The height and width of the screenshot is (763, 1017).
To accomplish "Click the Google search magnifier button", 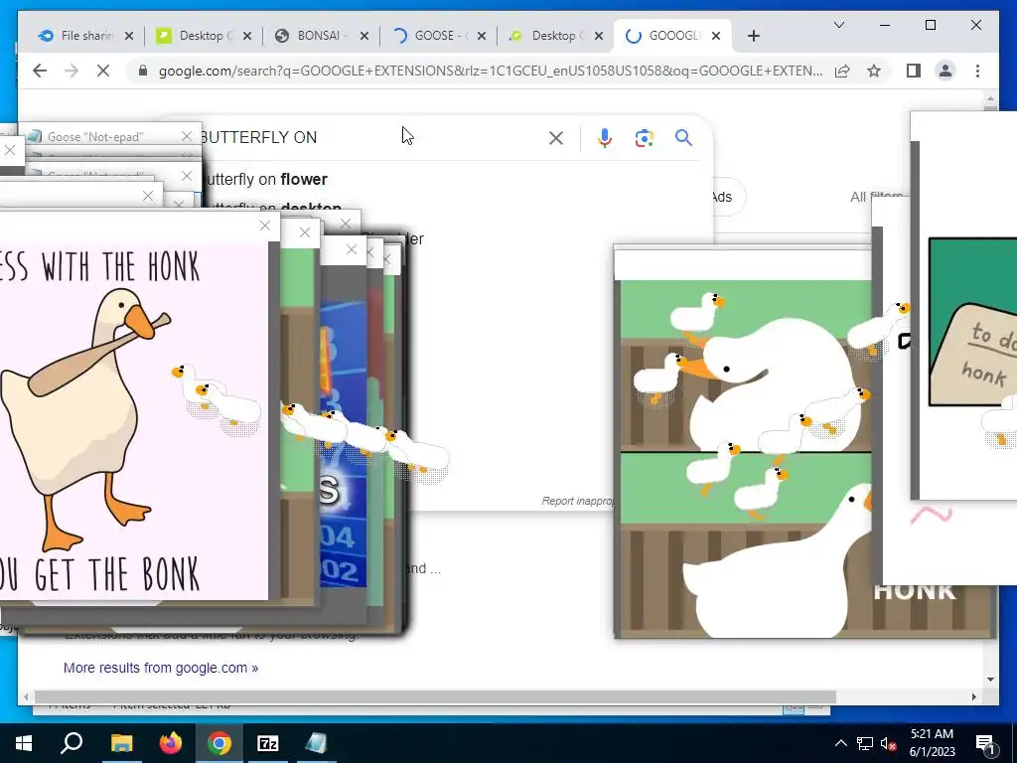I will pos(683,137).
